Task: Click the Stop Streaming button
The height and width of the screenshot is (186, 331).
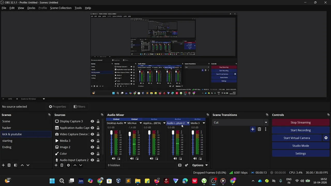Action: point(300,122)
